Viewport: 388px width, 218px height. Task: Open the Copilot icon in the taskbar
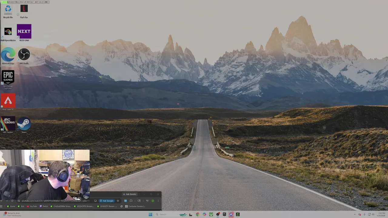(204, 214)
